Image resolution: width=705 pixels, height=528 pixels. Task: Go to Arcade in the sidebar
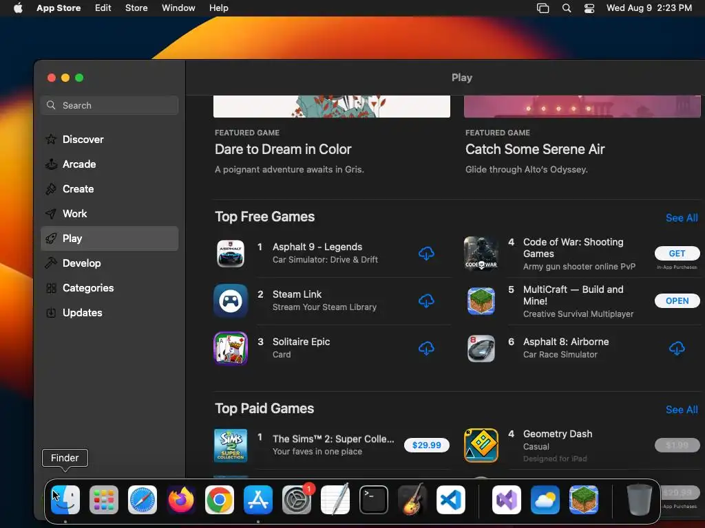(109, 164)
